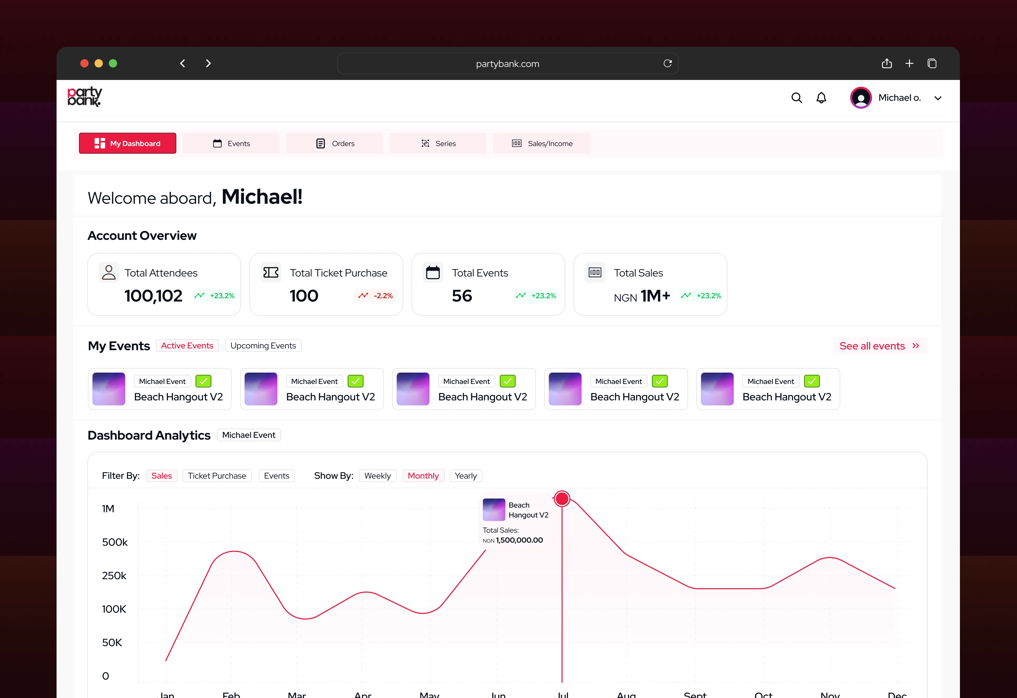The height and width of the screenshot is (698, 1017).
Task: Click the search magnifier icon
Action: coord(796,98)
